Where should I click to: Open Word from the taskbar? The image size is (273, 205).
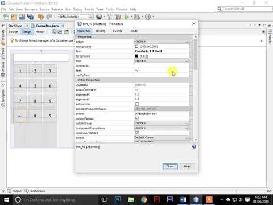183,200
